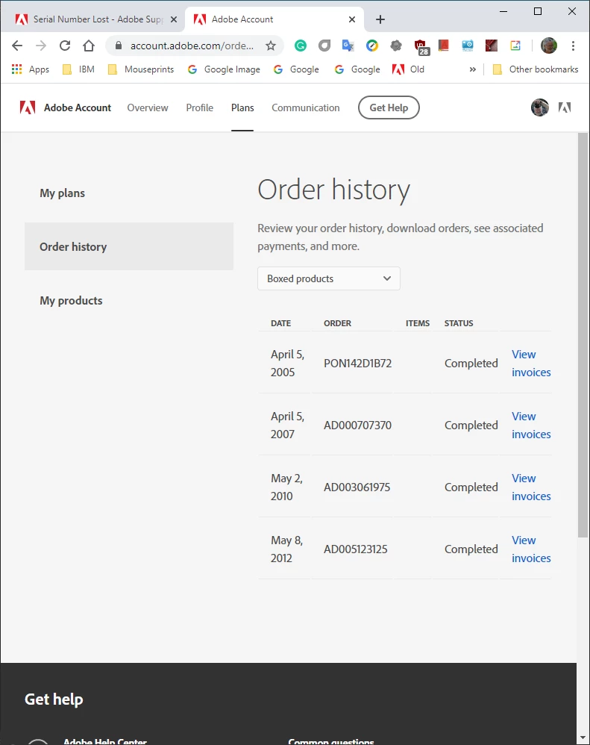Click the Google Translate extension icon
This screenshot has width=590, height=745.
pos(348,46)
